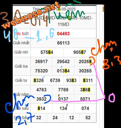Click third prize number 20268

pos(85,61)
